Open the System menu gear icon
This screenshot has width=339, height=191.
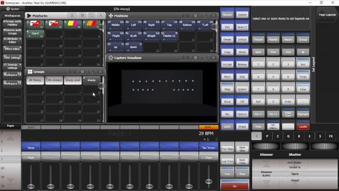(x=8, y=9)
